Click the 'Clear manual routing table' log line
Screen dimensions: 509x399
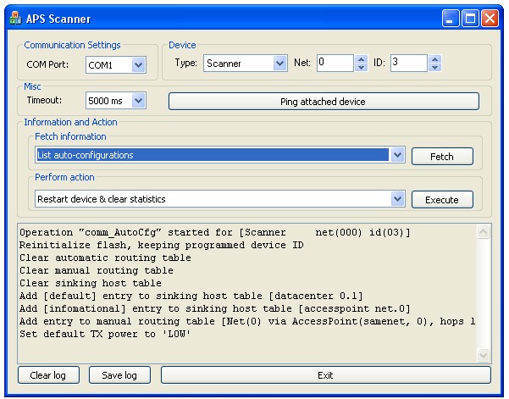[x=97, y=270]
